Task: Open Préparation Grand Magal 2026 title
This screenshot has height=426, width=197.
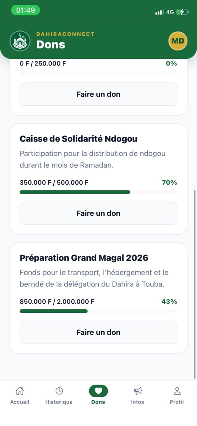Action: 84,258
